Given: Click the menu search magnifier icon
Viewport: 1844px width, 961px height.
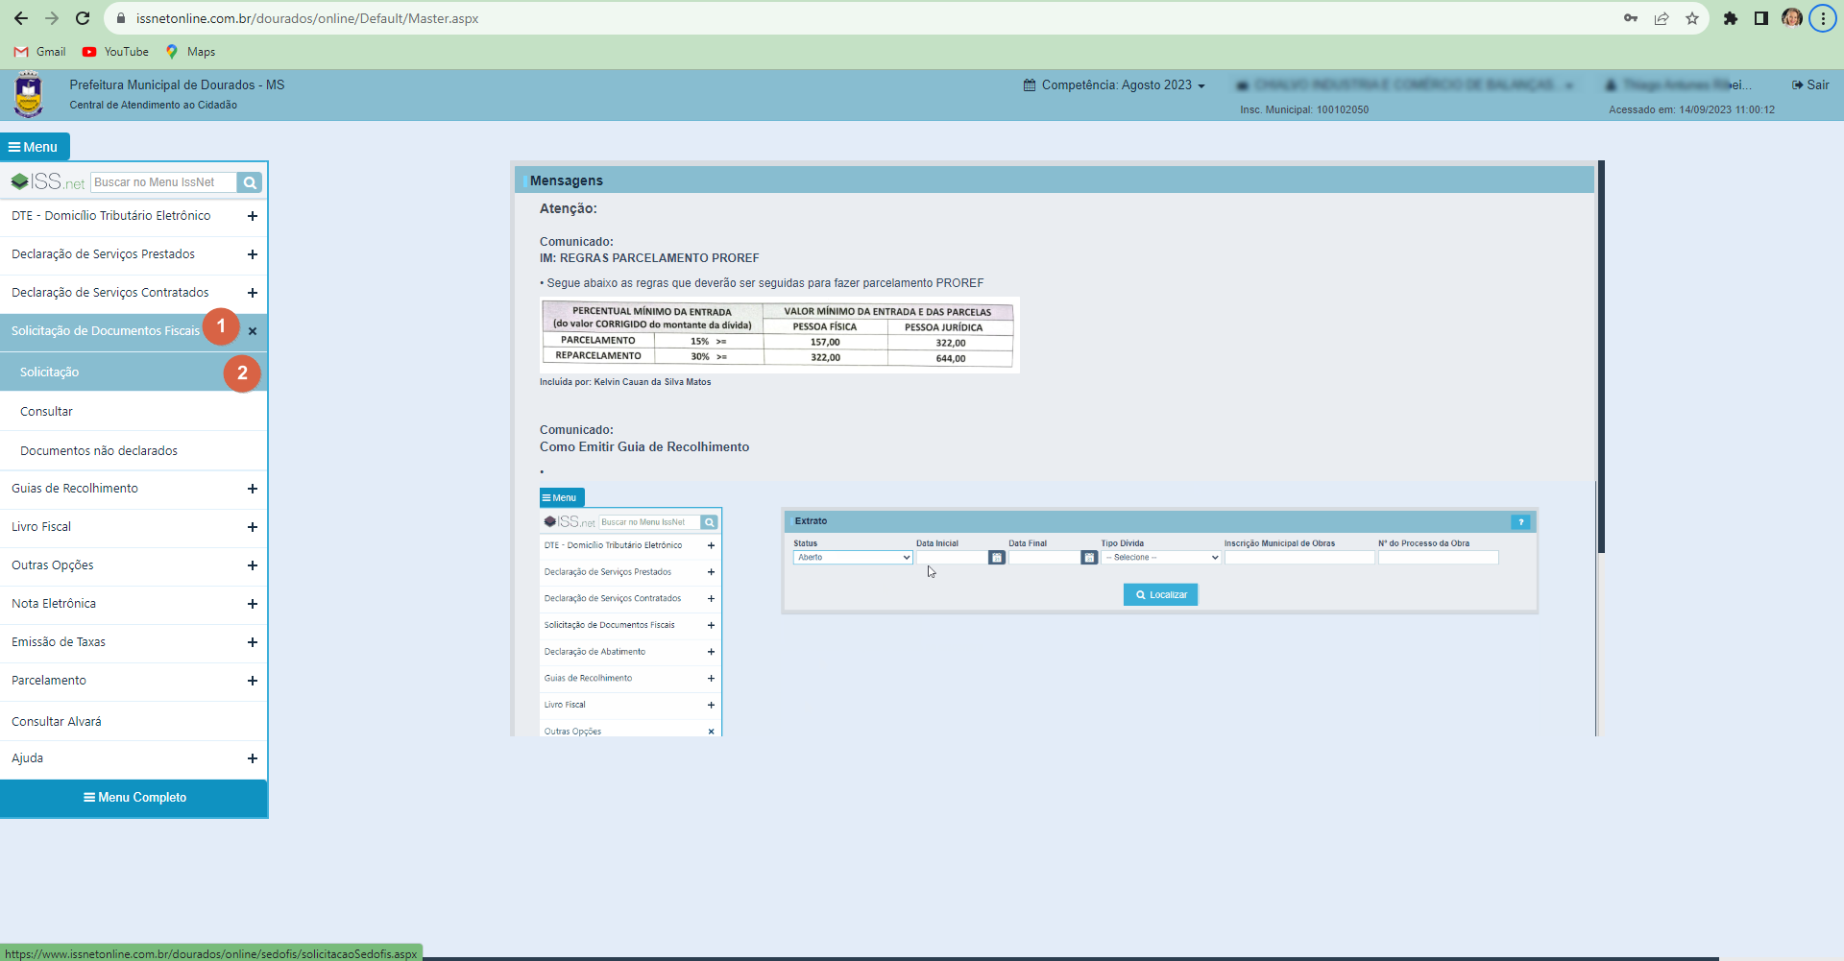Looking at the screenshot, I should tap(250, 182).
